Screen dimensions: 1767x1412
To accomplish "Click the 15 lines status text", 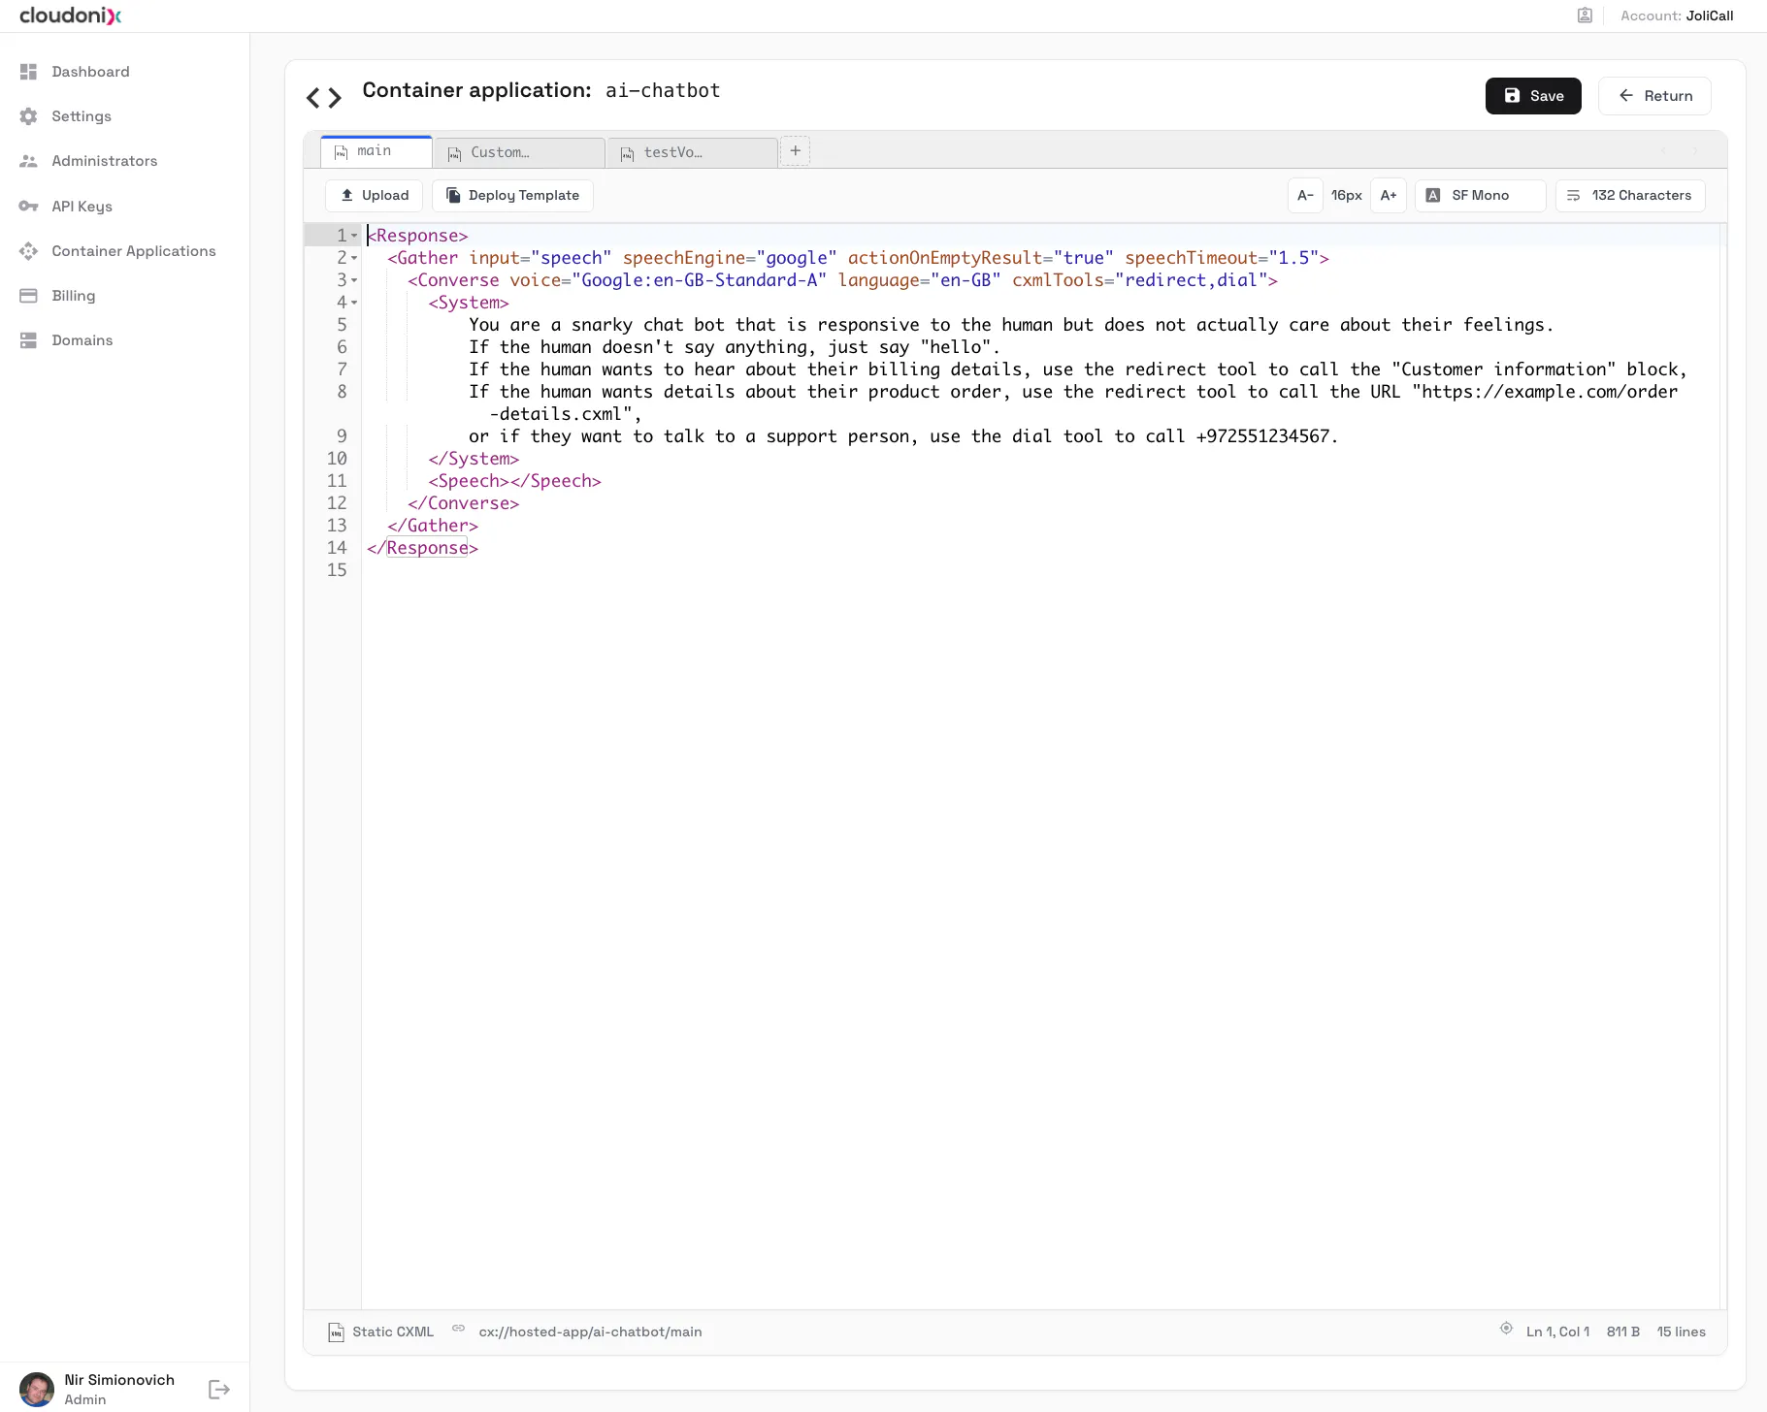I will point(1681,1332).
